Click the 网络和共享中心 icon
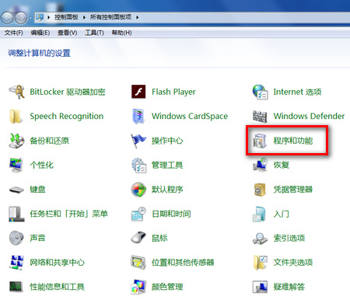Image resolution: width=350 pixels, height=300 pixels. pyautogui.click(x=16, y=263)
